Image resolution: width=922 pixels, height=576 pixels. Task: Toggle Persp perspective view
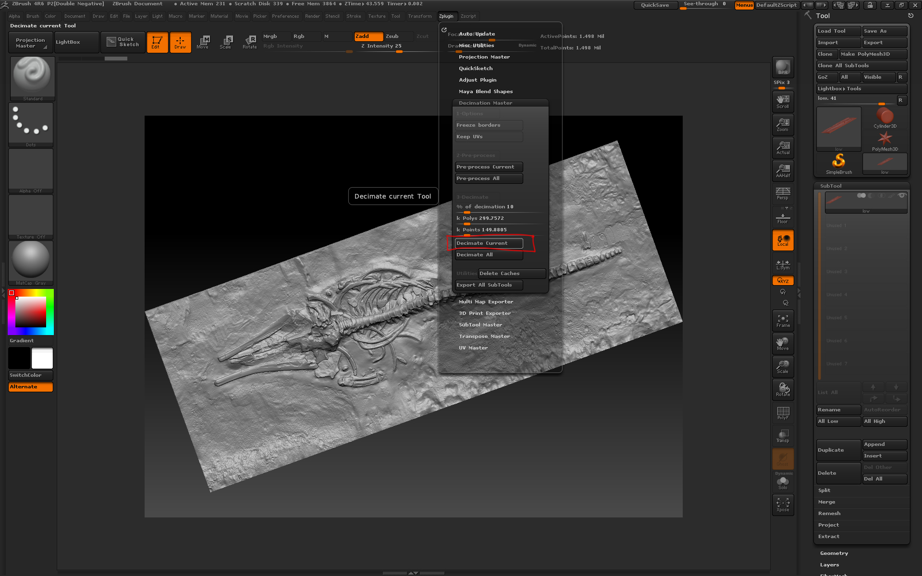tap(783, 193)
